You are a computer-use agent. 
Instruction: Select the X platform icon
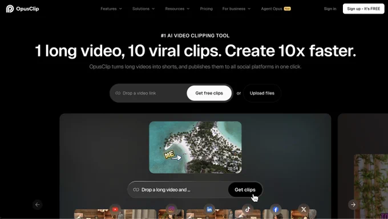pyautogui.click(x=304, y=209)
